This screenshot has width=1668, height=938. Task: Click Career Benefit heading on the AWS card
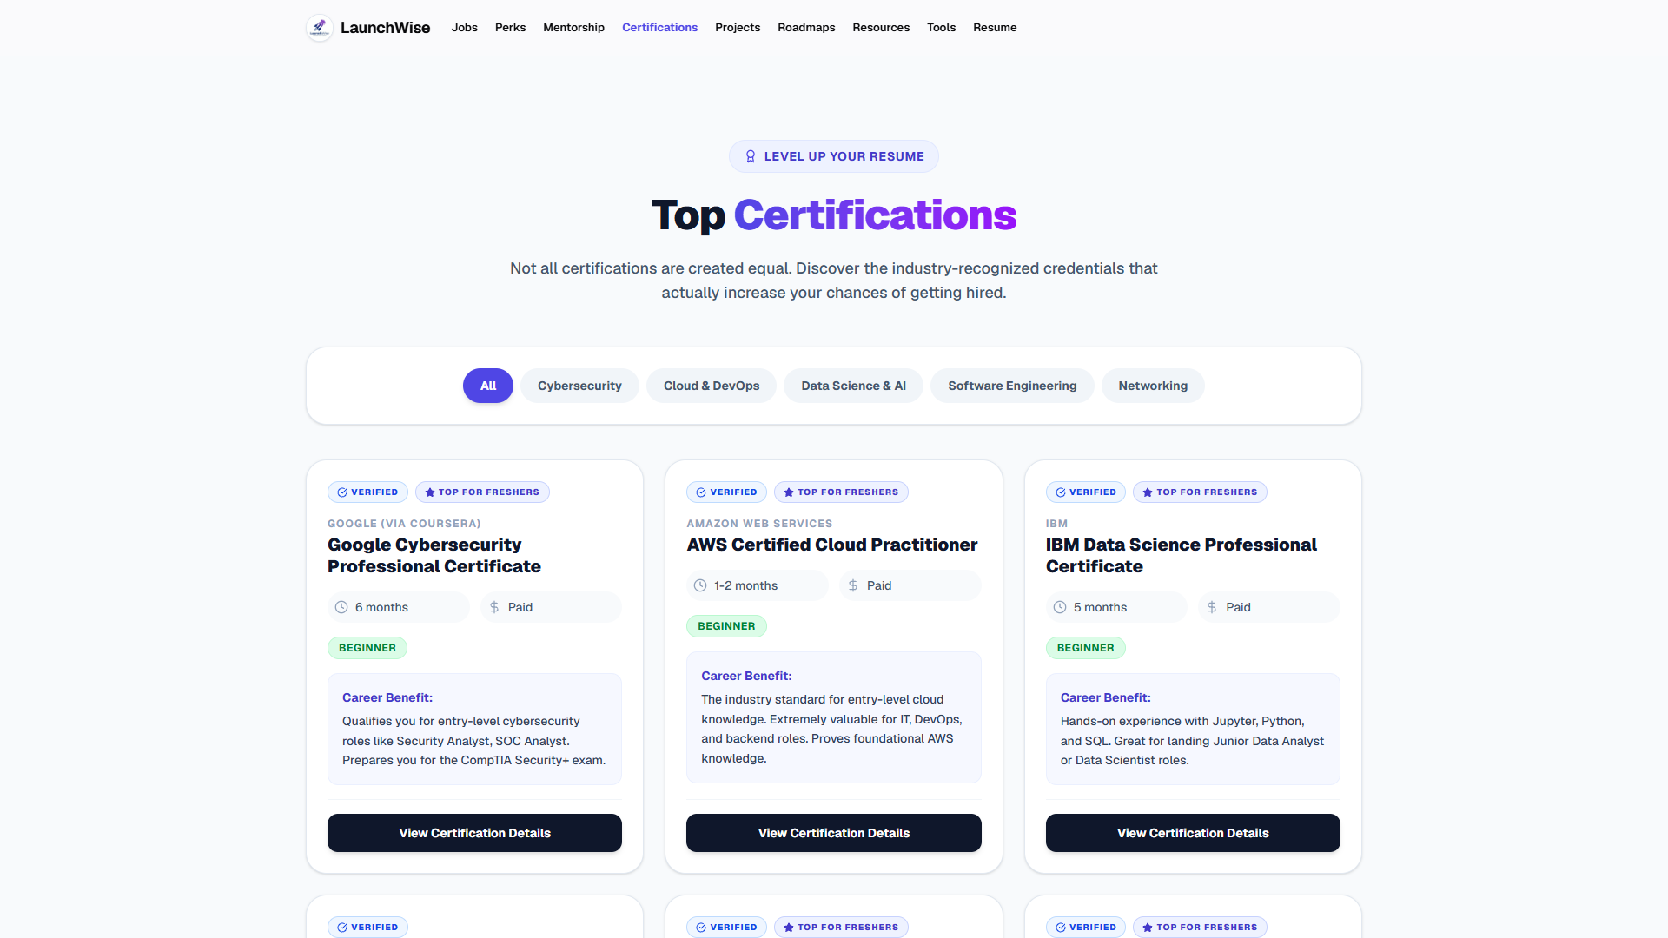[746, 676]
